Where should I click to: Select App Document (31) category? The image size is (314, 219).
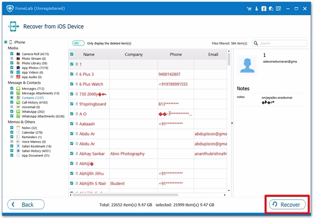pos(36,155)
